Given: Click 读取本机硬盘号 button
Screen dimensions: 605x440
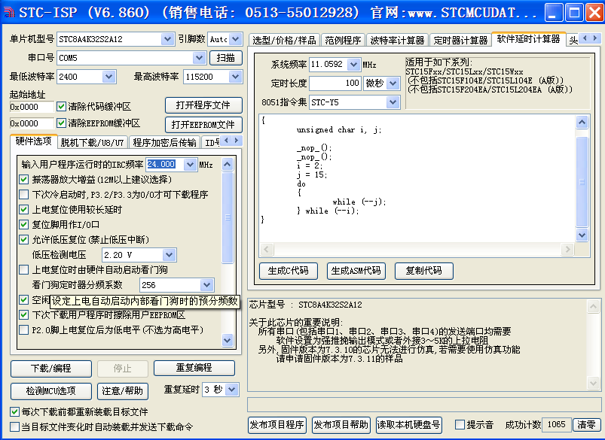Looking at the screenshot, I should [409, 425].
